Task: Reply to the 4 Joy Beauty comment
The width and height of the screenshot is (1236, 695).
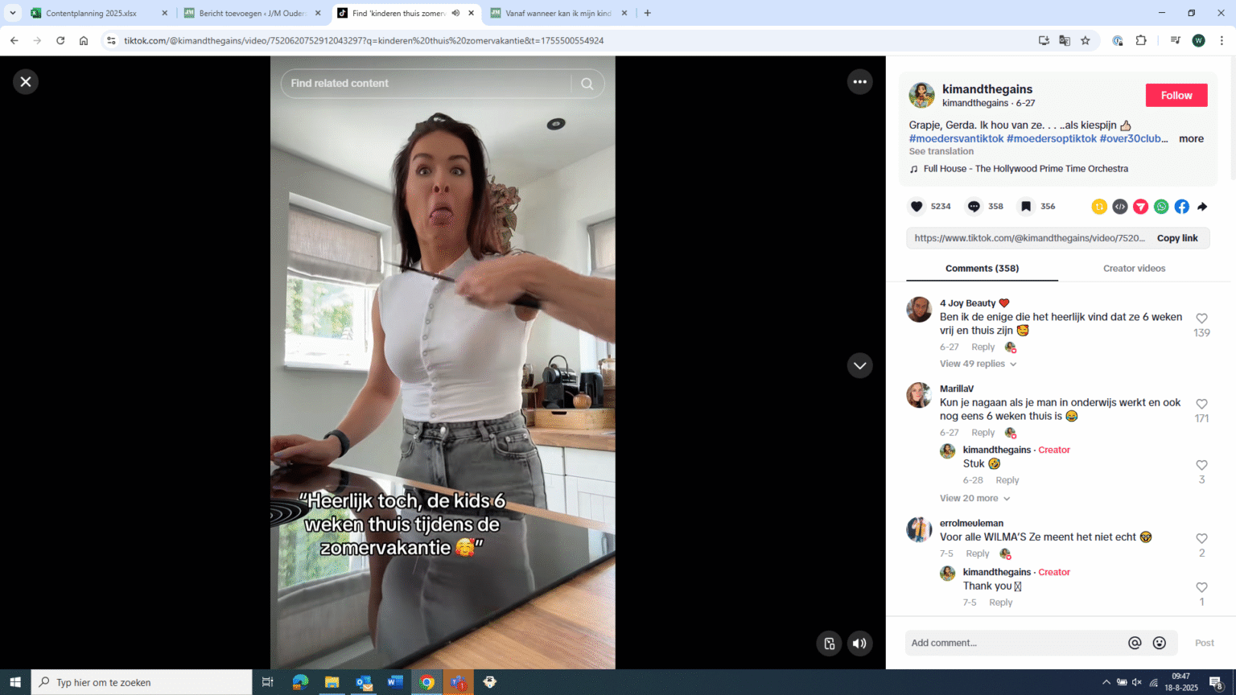Action: pos(983,347)
